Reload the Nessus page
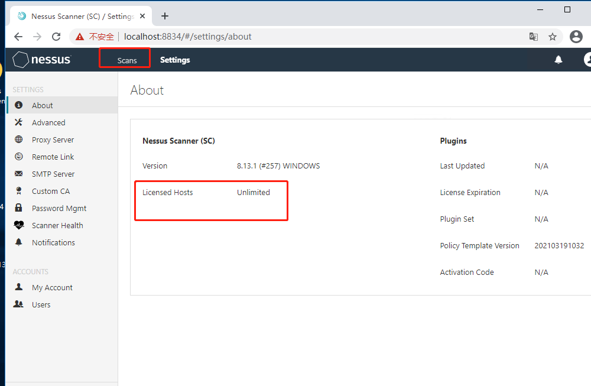591x386 pixels. click(56, 37)
